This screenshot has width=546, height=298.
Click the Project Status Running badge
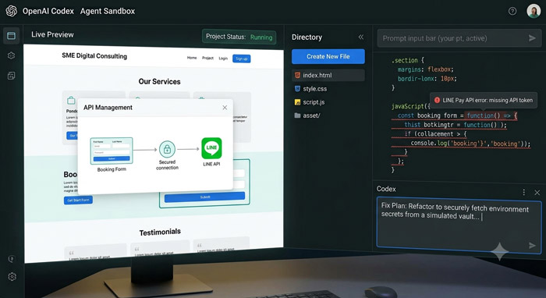pos(239,37)
